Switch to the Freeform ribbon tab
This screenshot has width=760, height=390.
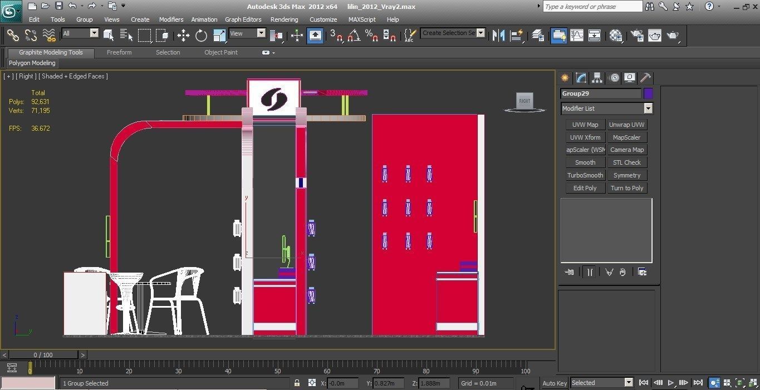tap(119, 52)
